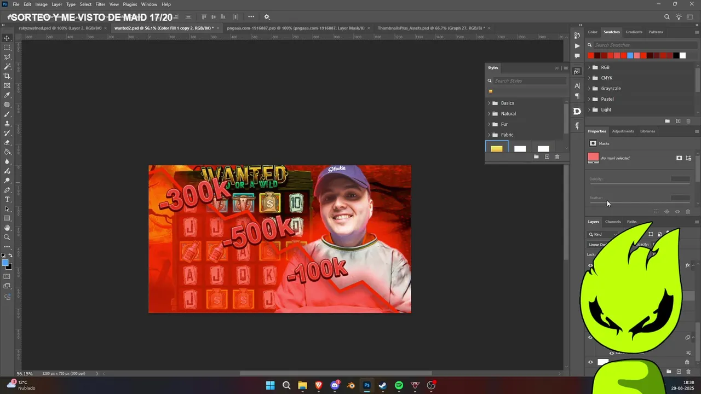The width and height of the screenshot is (701, 394).
Task: Expand the RGB swatch group
Action: [x=589, y=67]
